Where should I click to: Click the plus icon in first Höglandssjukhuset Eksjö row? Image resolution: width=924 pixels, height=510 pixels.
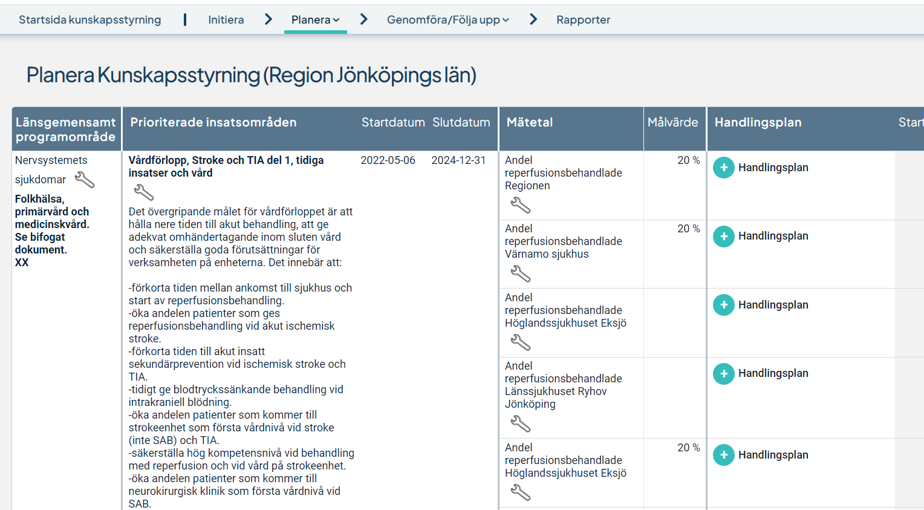(724, 305)
